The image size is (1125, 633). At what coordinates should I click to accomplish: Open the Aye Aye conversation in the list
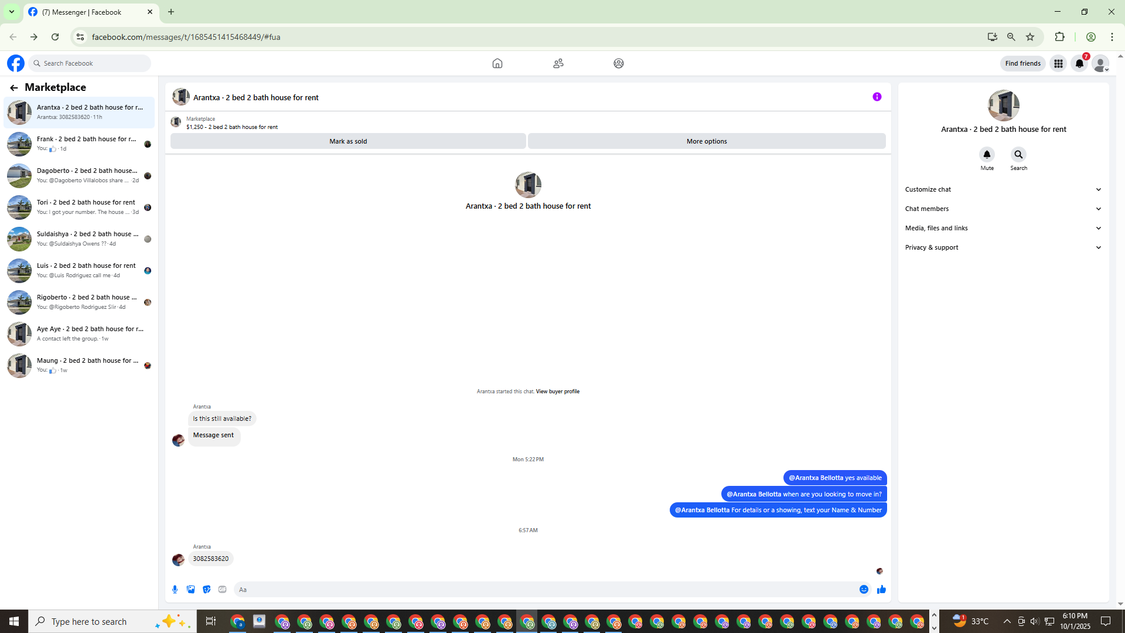(79, 333)
